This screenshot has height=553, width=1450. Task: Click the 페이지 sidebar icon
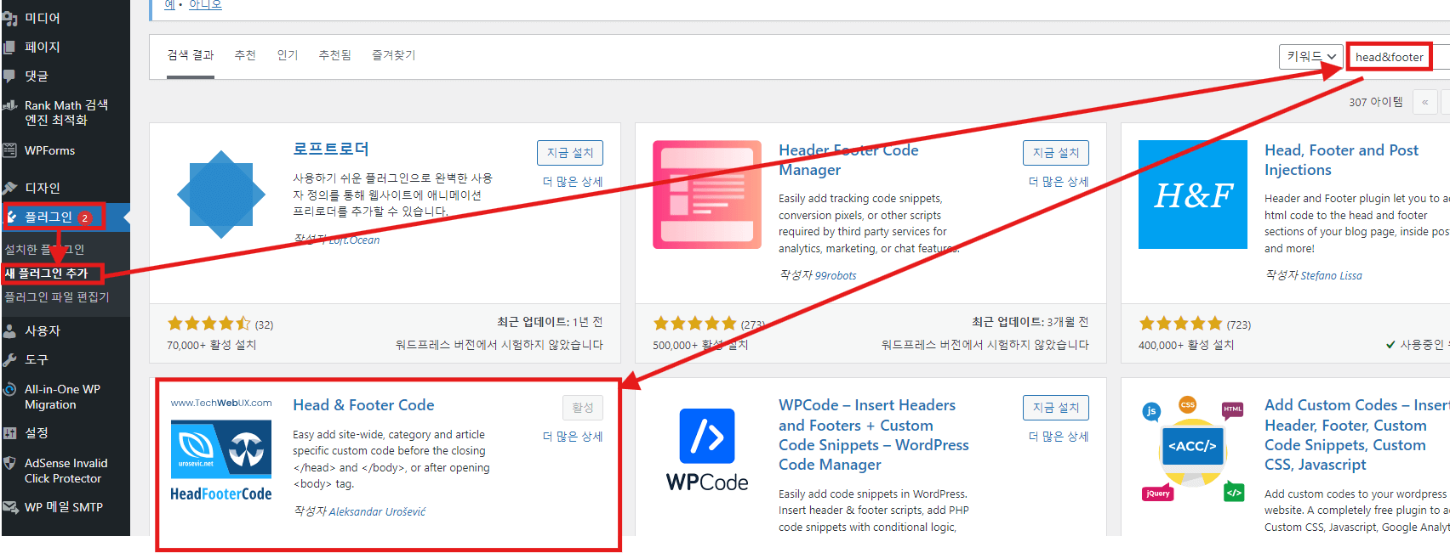point(10,47)
